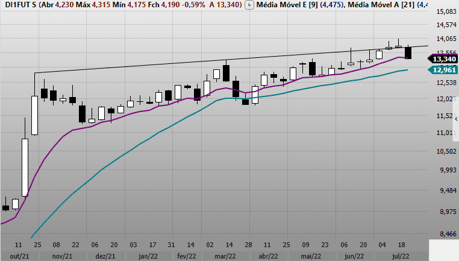The height and width of the screenshot is (261, 459).
Task: Click the Média Móvel A [21] indicator label
Action: point(381,5)
